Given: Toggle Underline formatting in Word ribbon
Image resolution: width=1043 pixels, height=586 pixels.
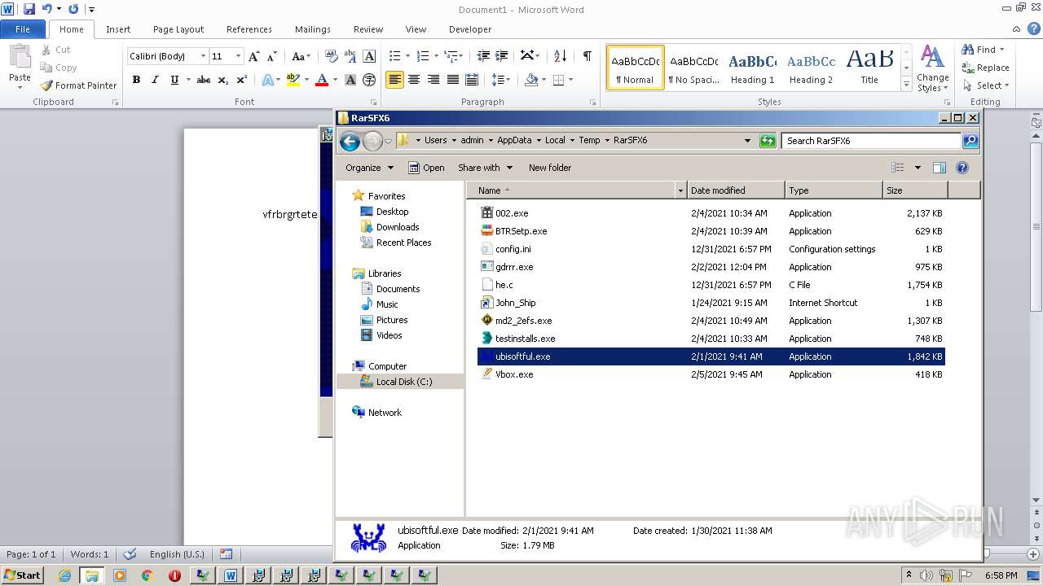Looking at the screenshot, I should pyautogui.click(x=174, y=80).
